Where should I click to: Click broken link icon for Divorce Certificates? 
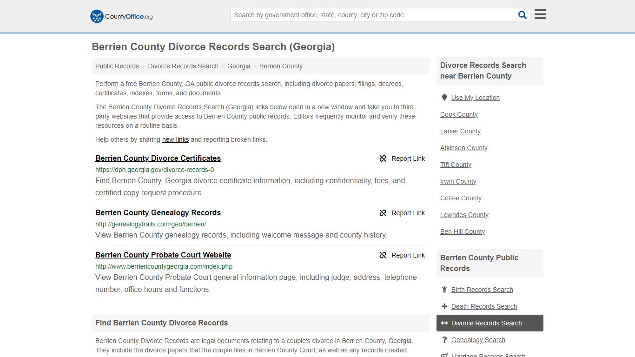[383, 159]
